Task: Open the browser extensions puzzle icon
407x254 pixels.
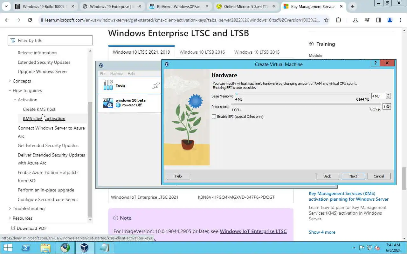Action: pos(338,20)
